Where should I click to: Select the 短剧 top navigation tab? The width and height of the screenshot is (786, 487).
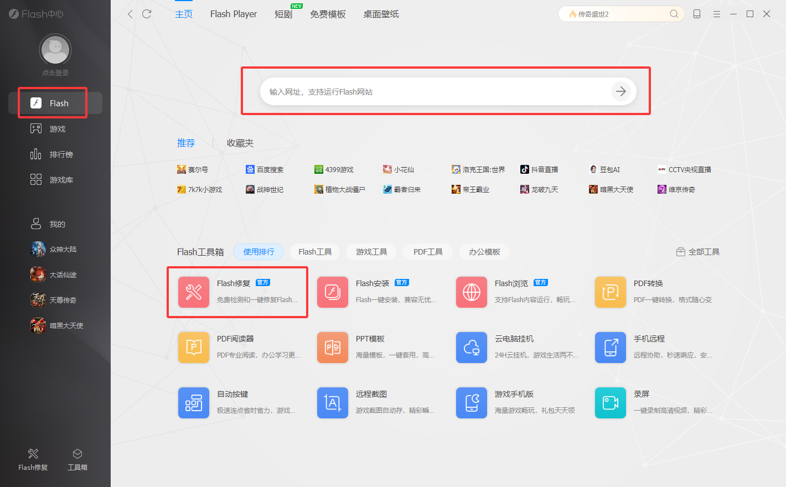tap(283, 14)
